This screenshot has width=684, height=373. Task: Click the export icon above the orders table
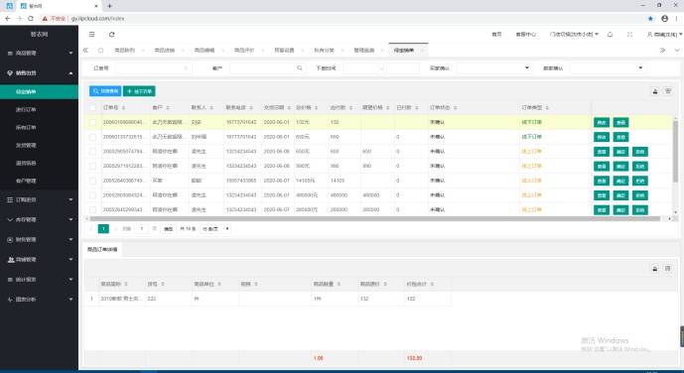[x=655, y=91]
